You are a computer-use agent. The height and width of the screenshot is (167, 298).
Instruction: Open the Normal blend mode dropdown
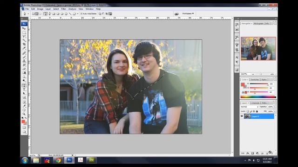point(250,107)
